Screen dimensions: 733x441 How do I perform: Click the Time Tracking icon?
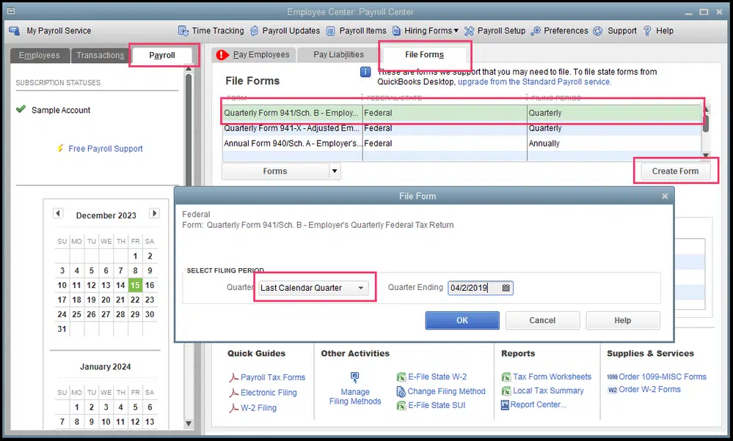183,31
